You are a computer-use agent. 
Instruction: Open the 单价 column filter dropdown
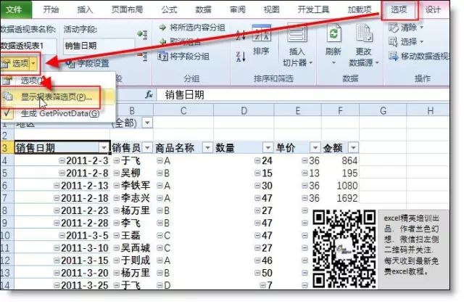click(315, 147)
